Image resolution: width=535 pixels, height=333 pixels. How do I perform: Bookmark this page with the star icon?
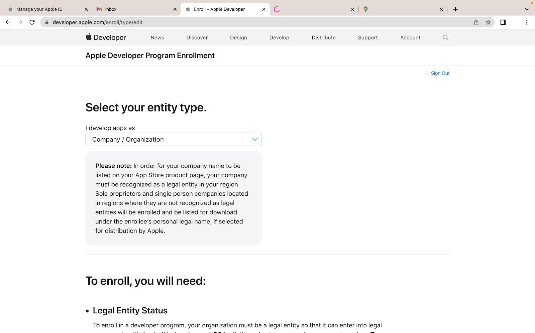point(488,22)
